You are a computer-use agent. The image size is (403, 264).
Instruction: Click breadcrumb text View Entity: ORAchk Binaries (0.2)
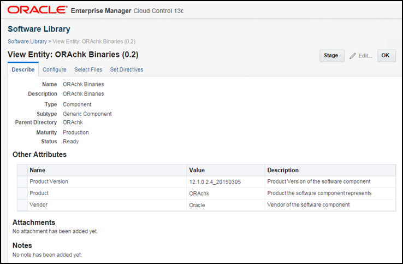click(x=94, y=42)
